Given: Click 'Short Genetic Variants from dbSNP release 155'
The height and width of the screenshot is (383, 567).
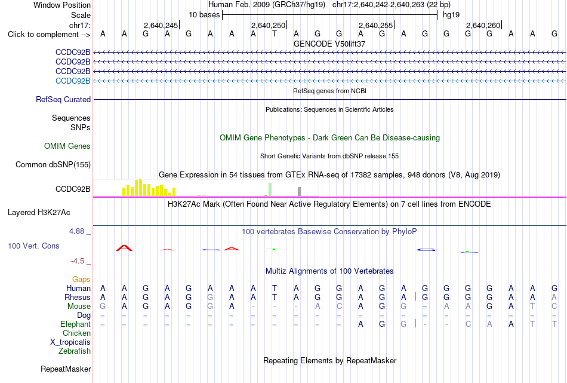Looking at the screenshot, I should click(329, 156).
